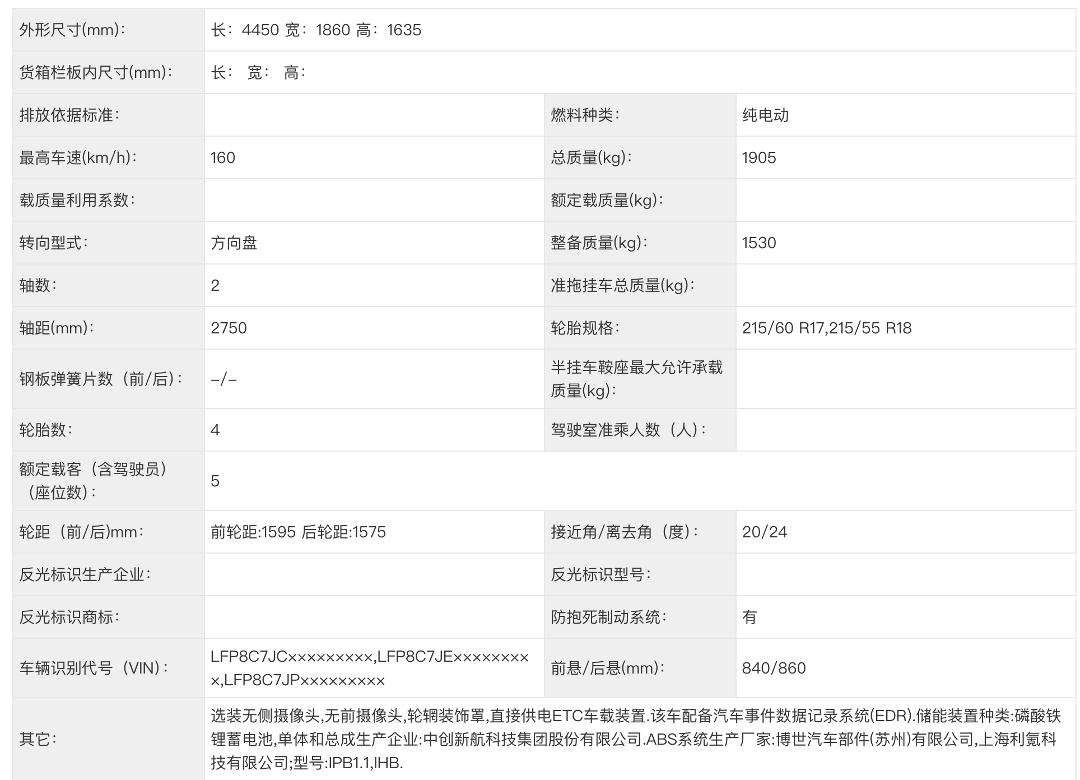Select the 整备质量(kg) label
Image resolution: width=1080 pixels, height=780 pixels.
(x=599, y=243)
